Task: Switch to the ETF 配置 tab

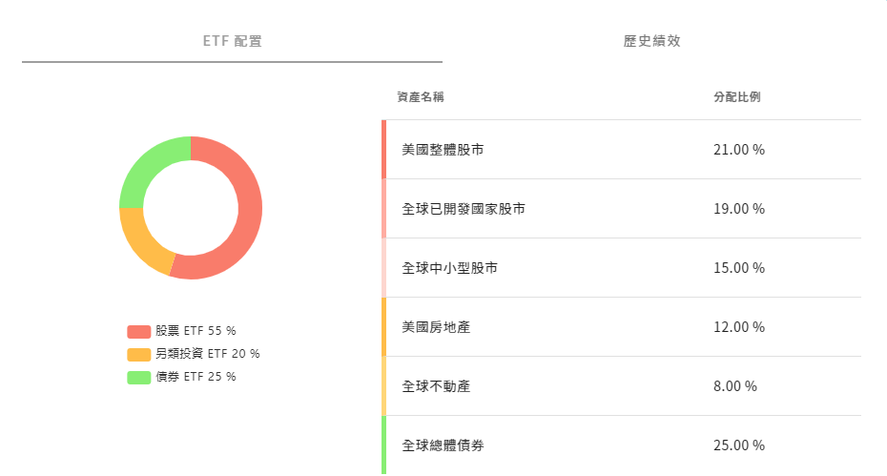Action: click(232, 41)
